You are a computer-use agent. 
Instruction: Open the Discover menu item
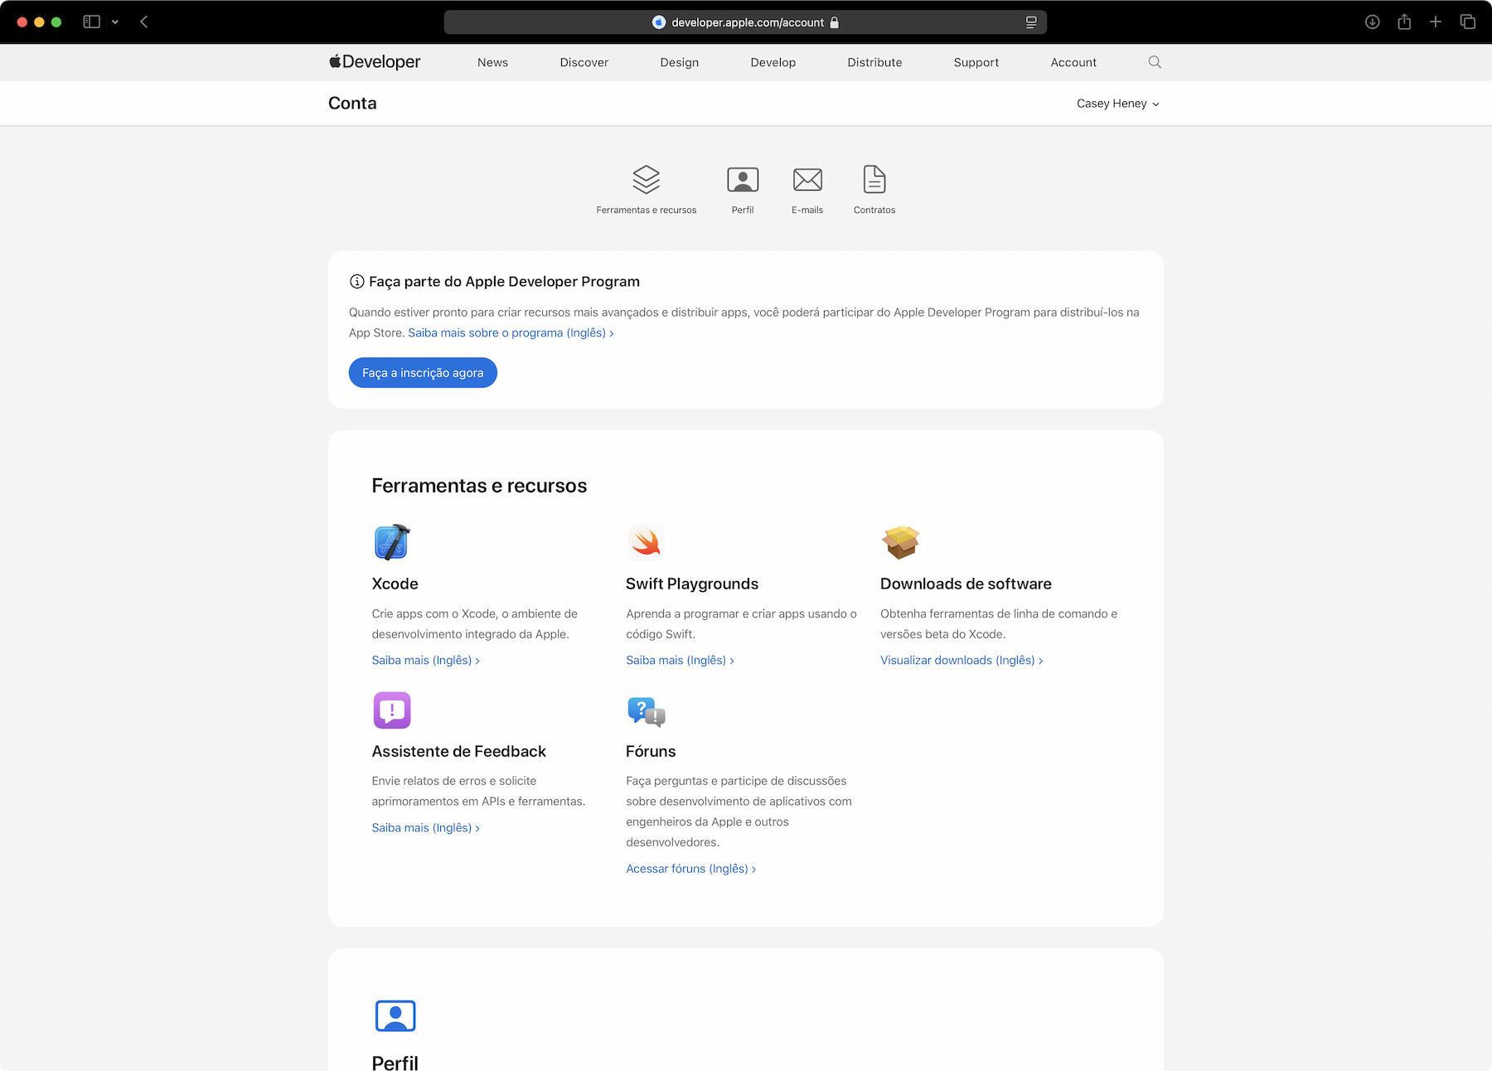(x=584, y=62)
